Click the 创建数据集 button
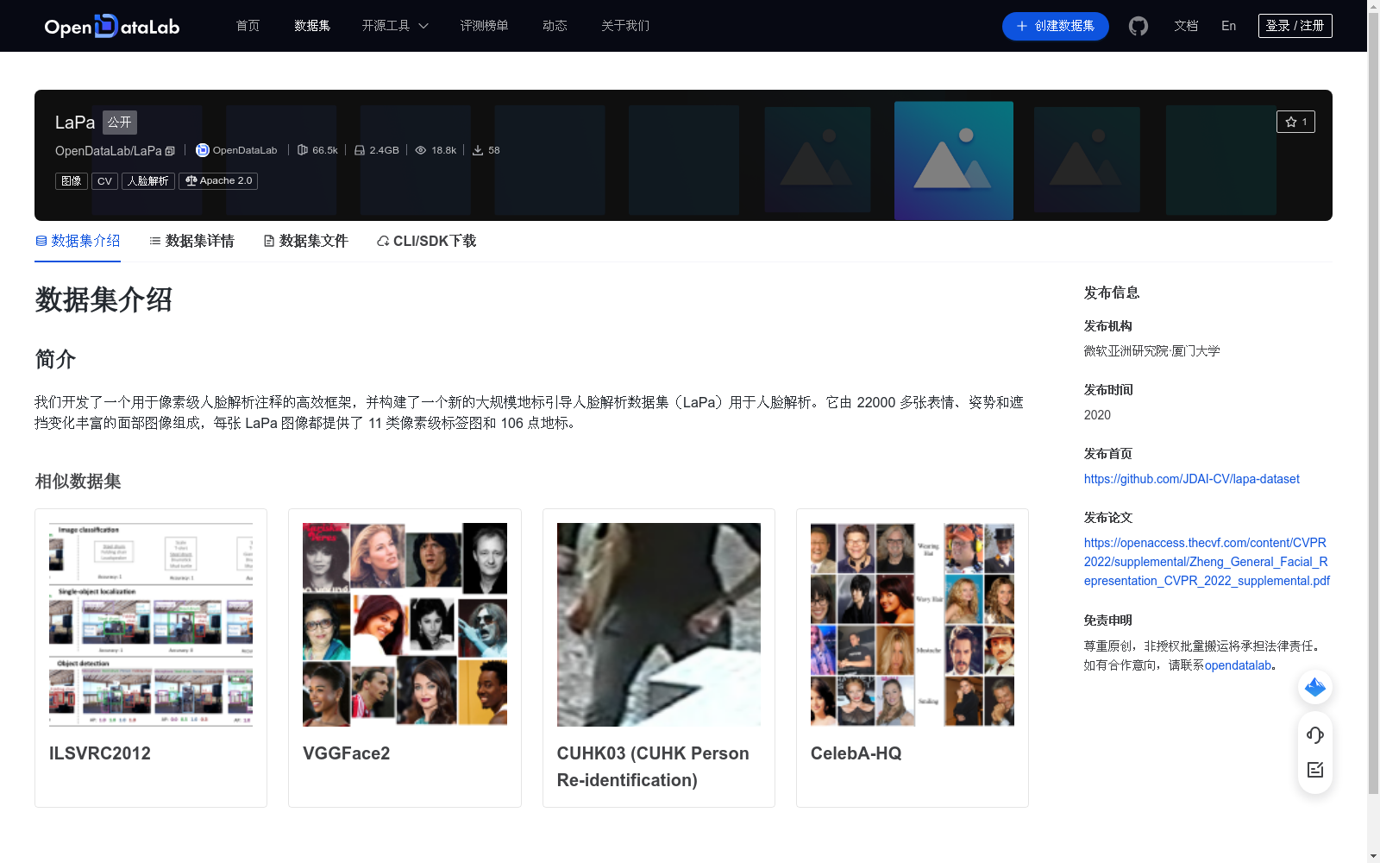Screen dimensions: 1380x863 [x=1055, y=26]
